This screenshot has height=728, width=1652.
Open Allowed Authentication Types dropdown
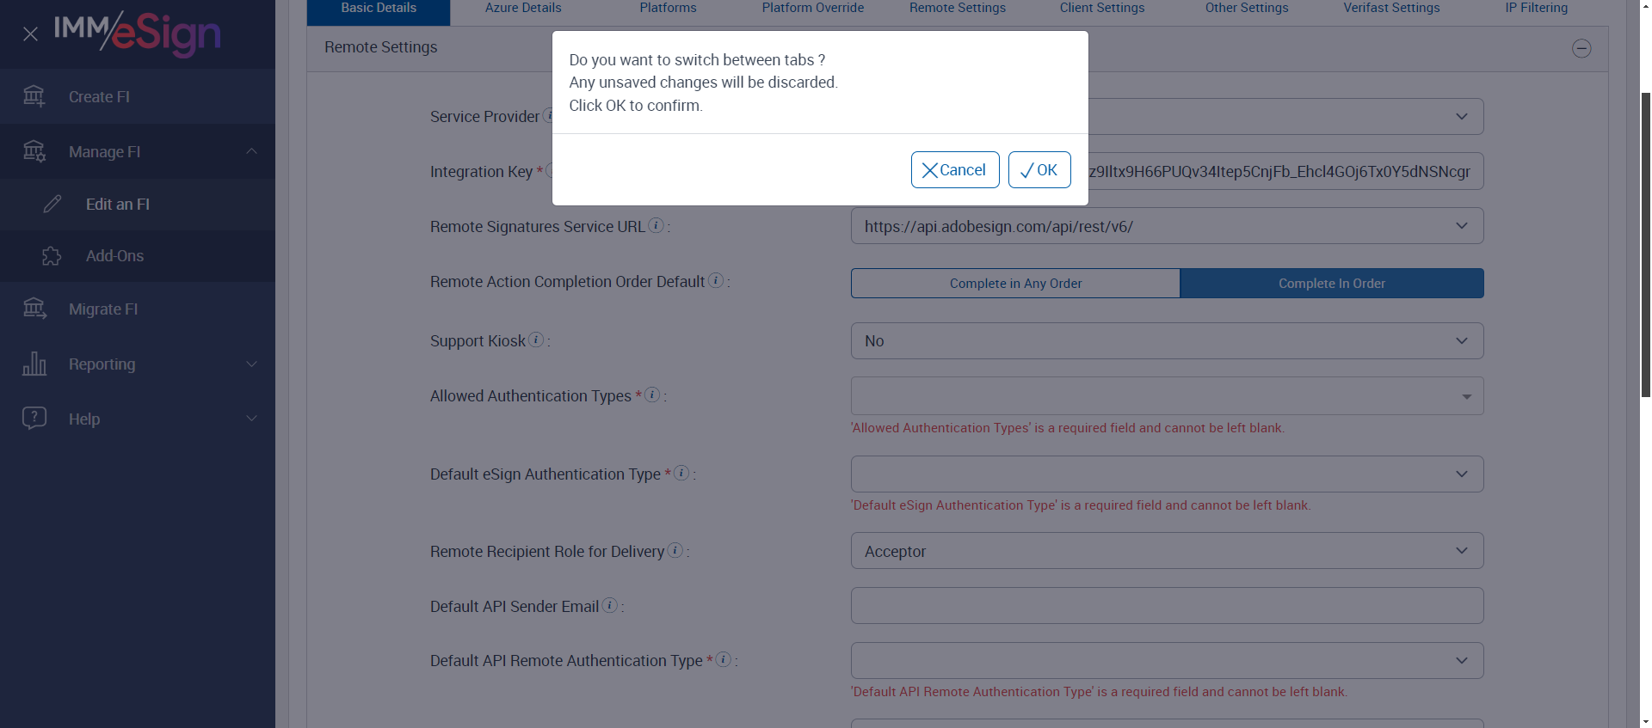(x=1167, y=396)
